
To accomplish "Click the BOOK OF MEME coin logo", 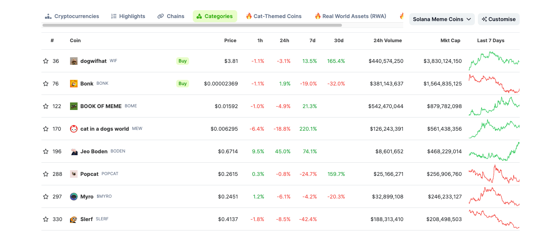I will click(74, 106).
